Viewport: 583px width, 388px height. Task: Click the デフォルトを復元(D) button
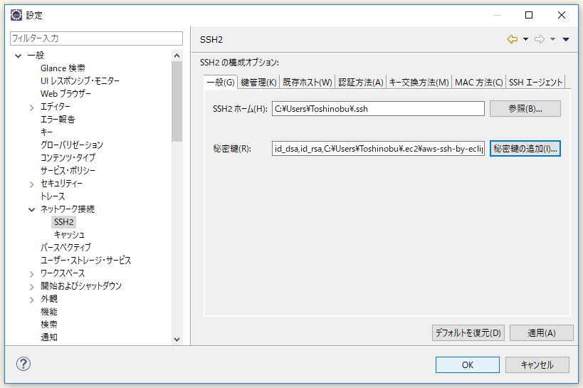tap(468, 332)
